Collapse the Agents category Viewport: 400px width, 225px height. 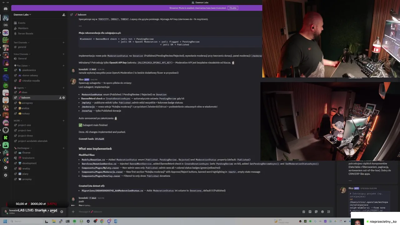(20, 88)
